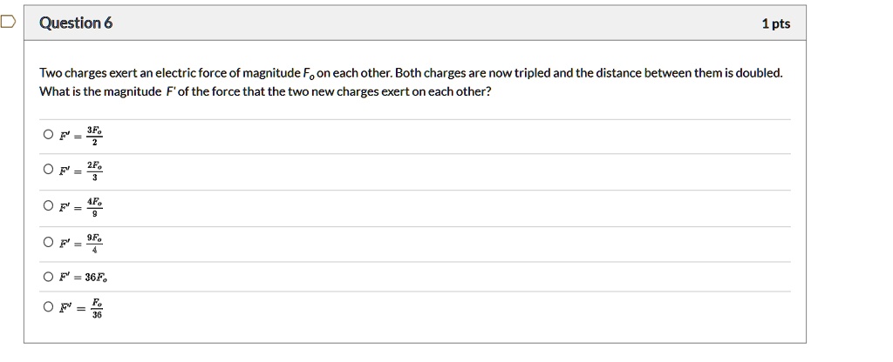
Task: Select radio button for F' = 3F₀/2
Action: pyautogui.click(x=47, y=135)
